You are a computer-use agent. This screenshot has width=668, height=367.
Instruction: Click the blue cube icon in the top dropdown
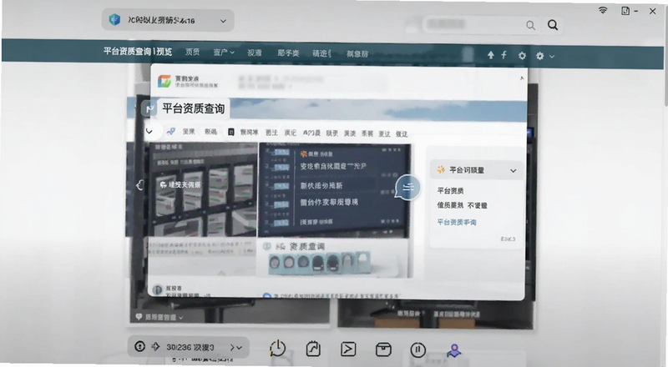114,19
